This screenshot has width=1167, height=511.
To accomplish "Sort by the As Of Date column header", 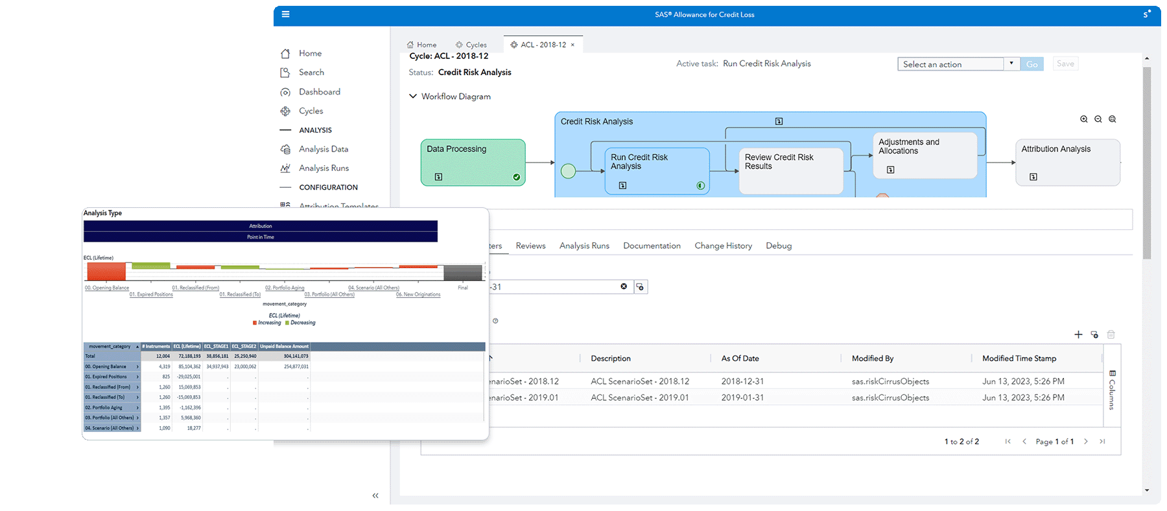I will pyautogui.click(x=740, y=358).
